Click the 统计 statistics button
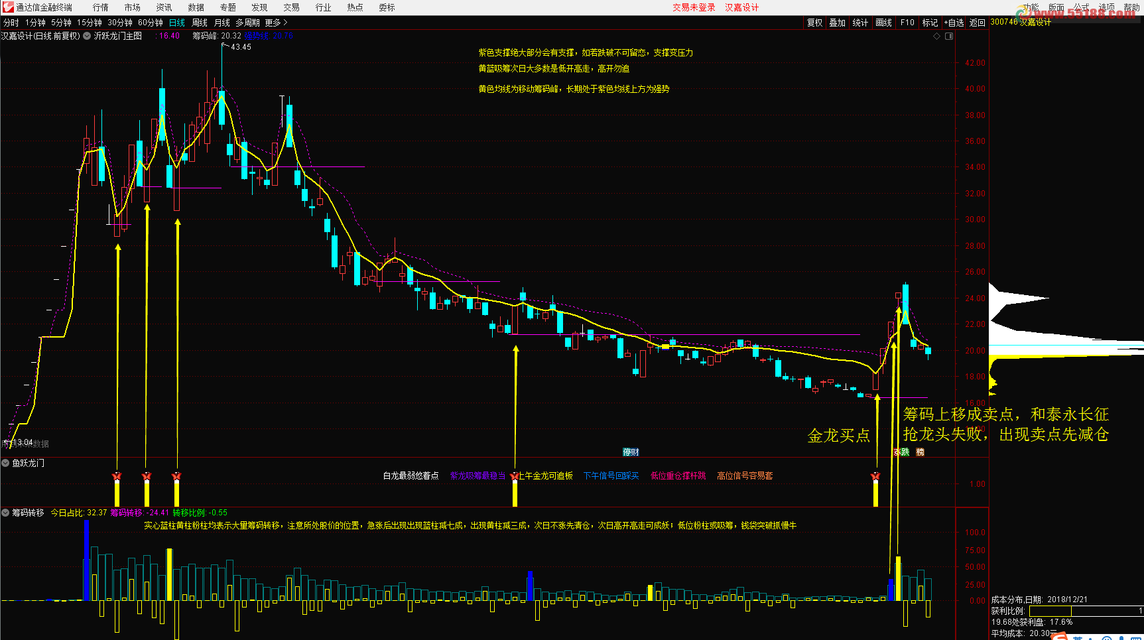 pyautogui.click(x=860, y=23)
